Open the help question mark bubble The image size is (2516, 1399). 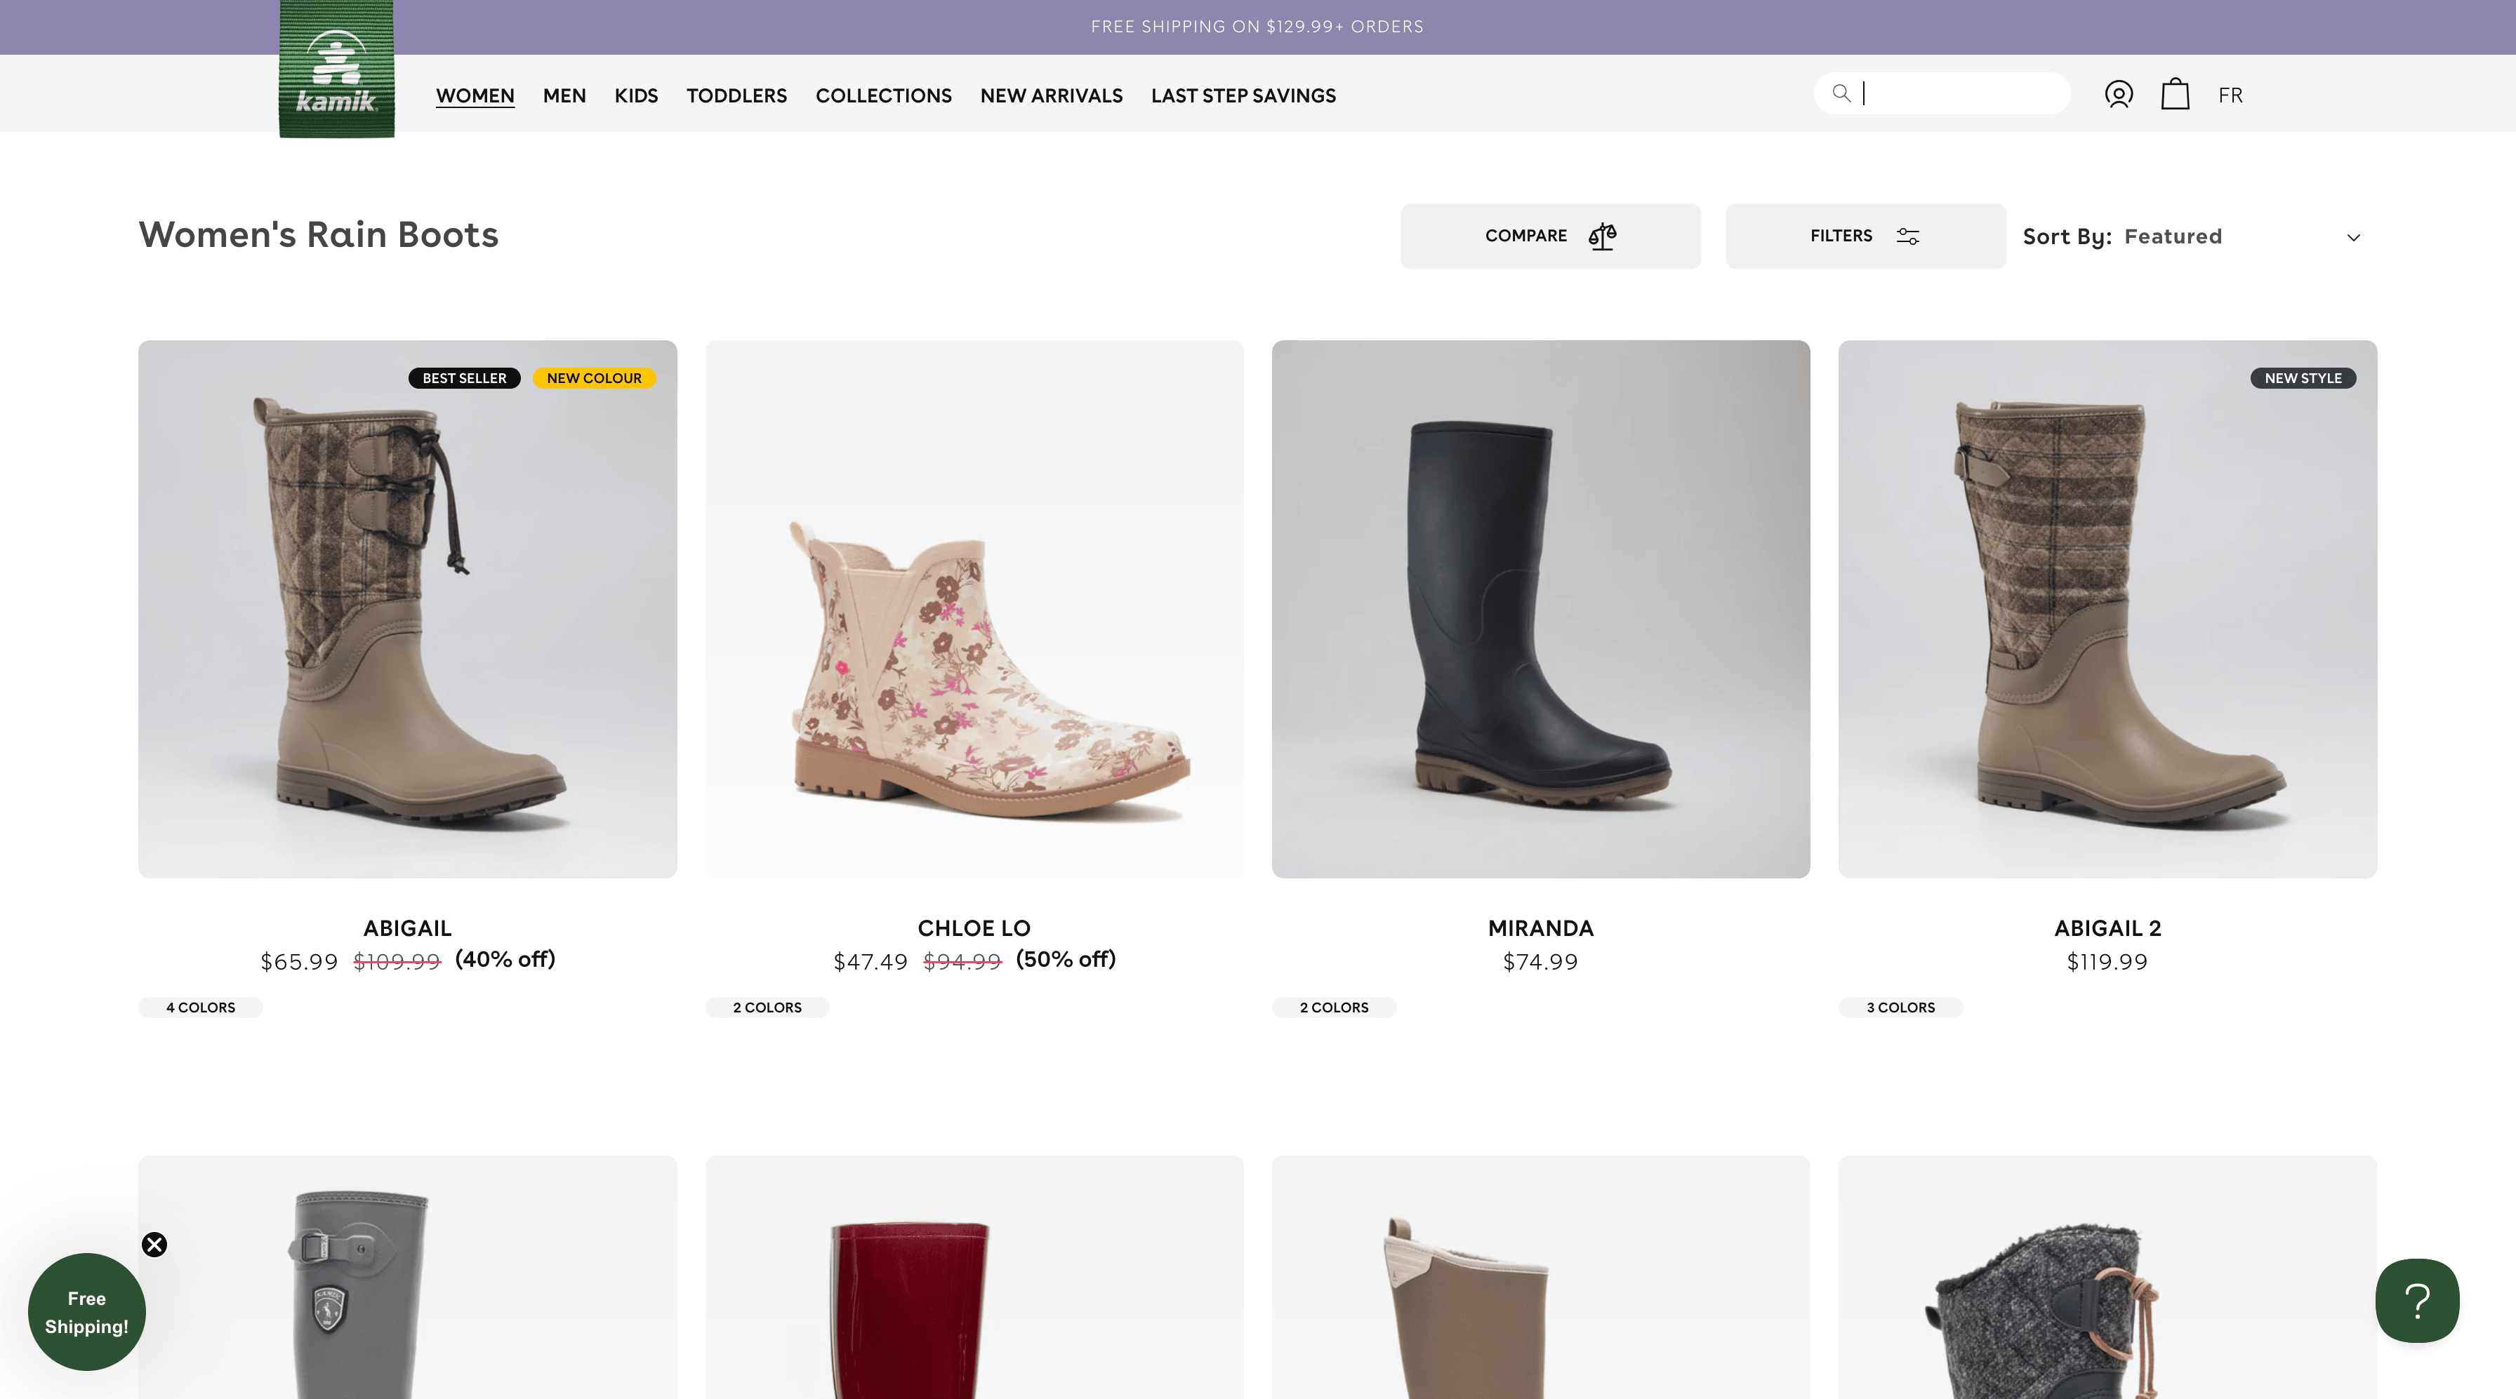coord(2416,1300)
